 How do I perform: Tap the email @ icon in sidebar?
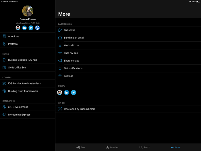pos(37,28)
